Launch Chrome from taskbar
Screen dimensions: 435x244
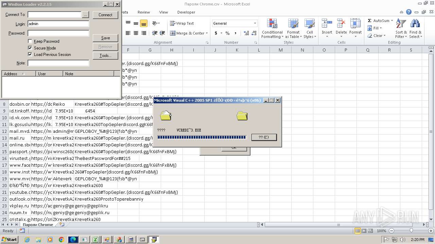62,240
